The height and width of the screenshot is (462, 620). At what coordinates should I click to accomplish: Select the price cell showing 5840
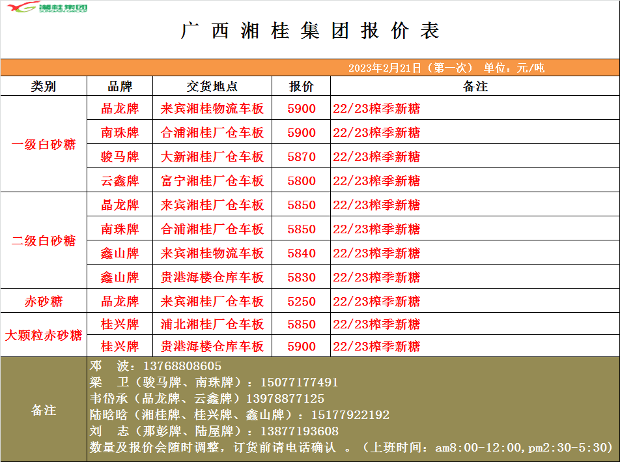click(x=301, y=253)
